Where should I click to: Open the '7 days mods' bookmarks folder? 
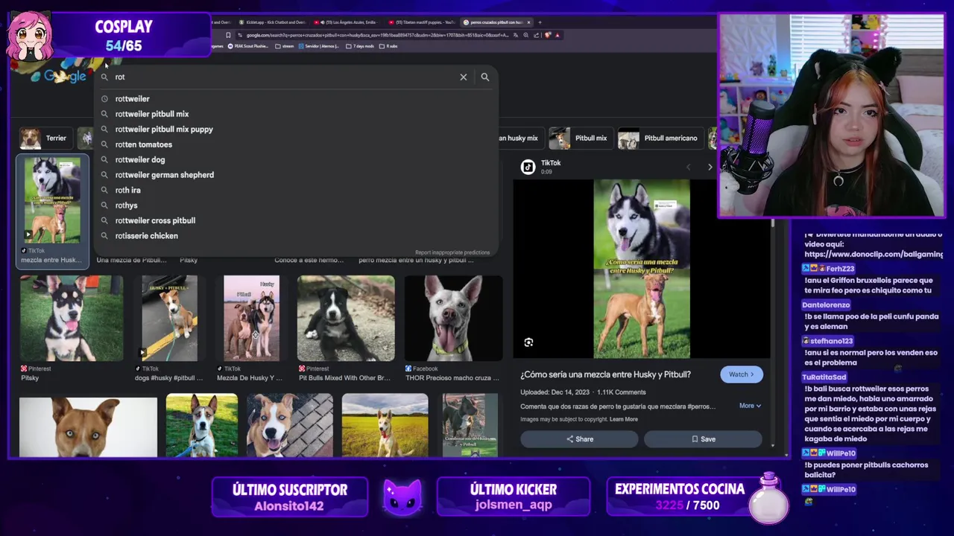coord(360,46)
